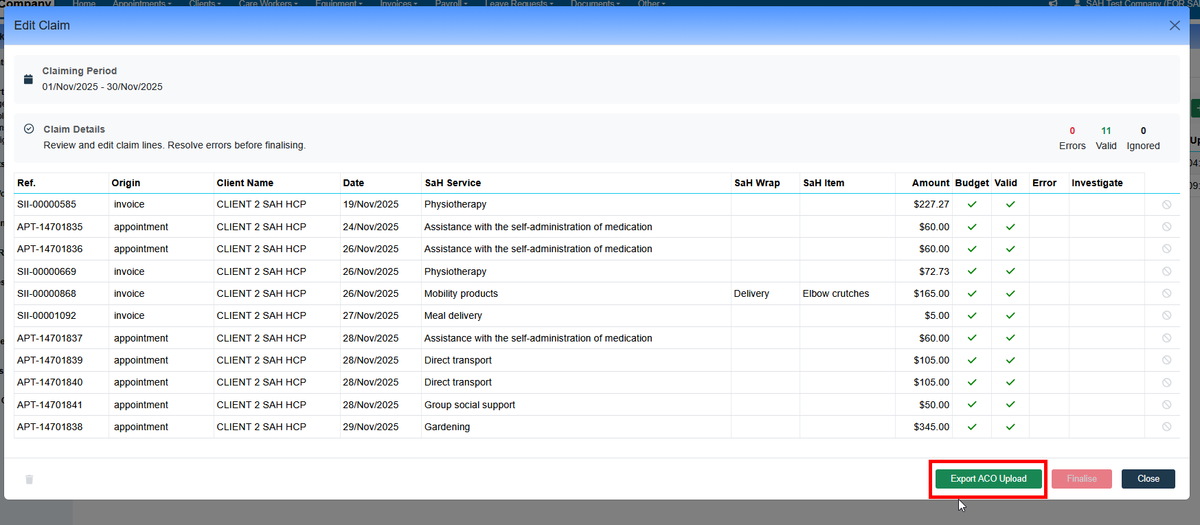Click the Valid count summary
The height and width of the screenshot is (525, 1200).
click(1106, 138)
